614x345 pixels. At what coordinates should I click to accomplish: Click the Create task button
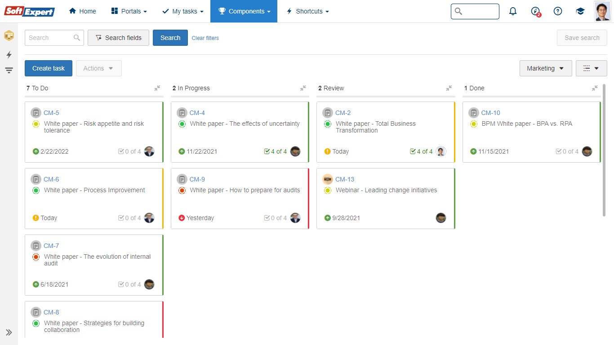49,68
